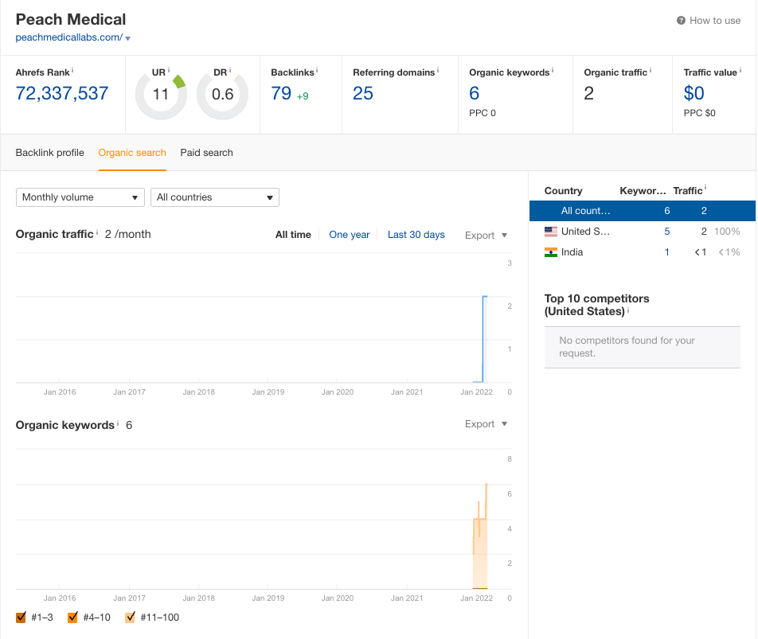Open the peachmedicallabs.com URL dropdown arrow
Viewport: 758px width, 639px height.
click(x=127, y=38)
